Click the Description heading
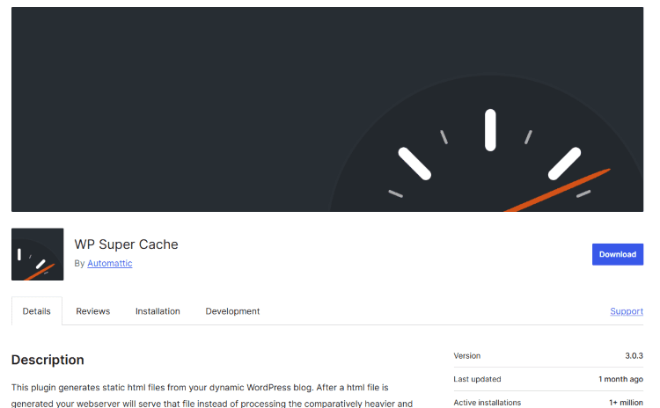660x408 pixels. pos(48,360)
